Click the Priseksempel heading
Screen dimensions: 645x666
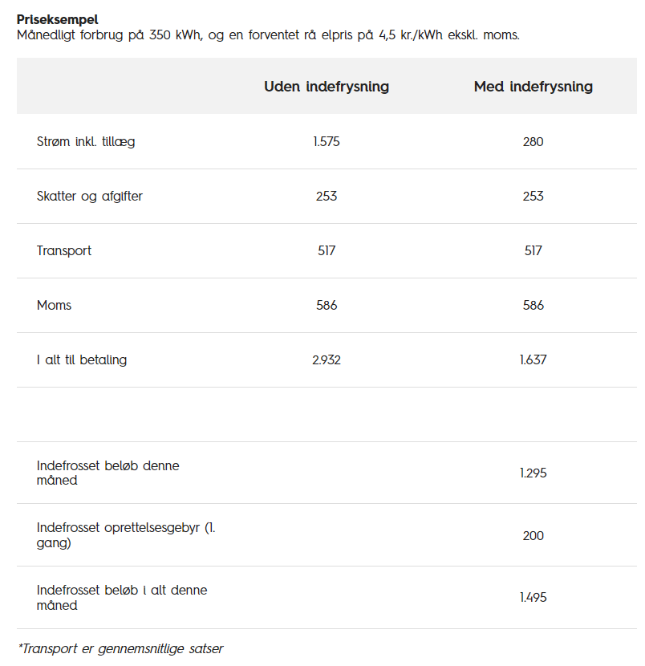coord(57,19)
